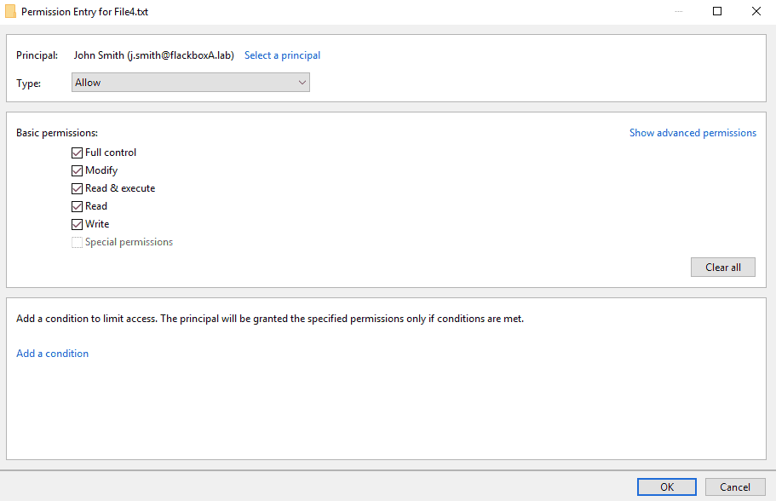The width and height of the screenshot is (776, 501).
Task: Click the Special permissions checkbox
Action: pyautogui.click(x=78, y=242)
